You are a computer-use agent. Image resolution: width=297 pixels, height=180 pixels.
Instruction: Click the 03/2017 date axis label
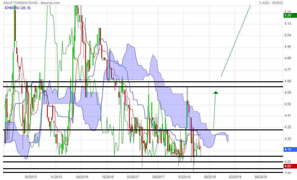pos(133,177)
